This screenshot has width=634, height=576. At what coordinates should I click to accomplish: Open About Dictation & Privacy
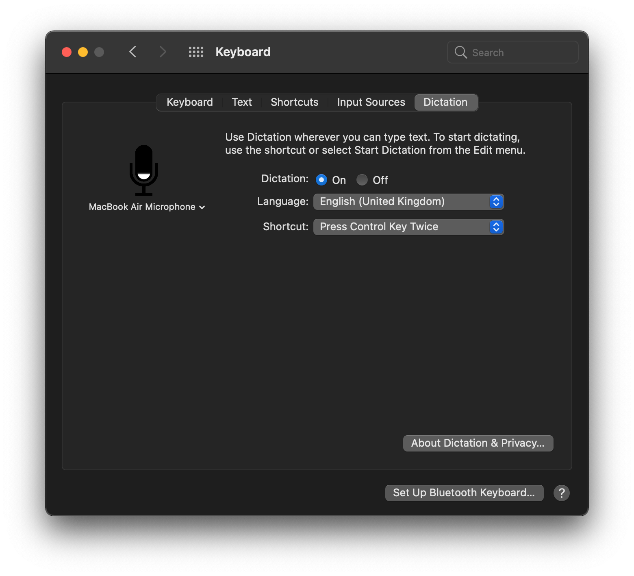point(478,443)
